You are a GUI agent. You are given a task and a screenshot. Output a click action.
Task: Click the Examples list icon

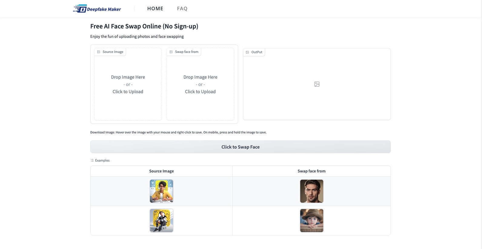click(92, 160)
